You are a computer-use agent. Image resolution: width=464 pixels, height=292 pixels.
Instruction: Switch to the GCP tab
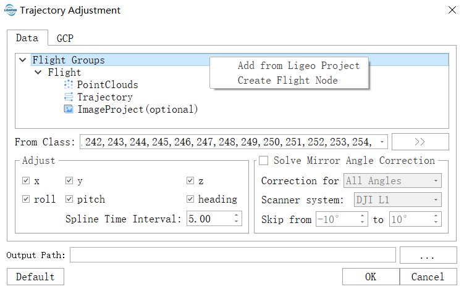click(x=65, y=38)
